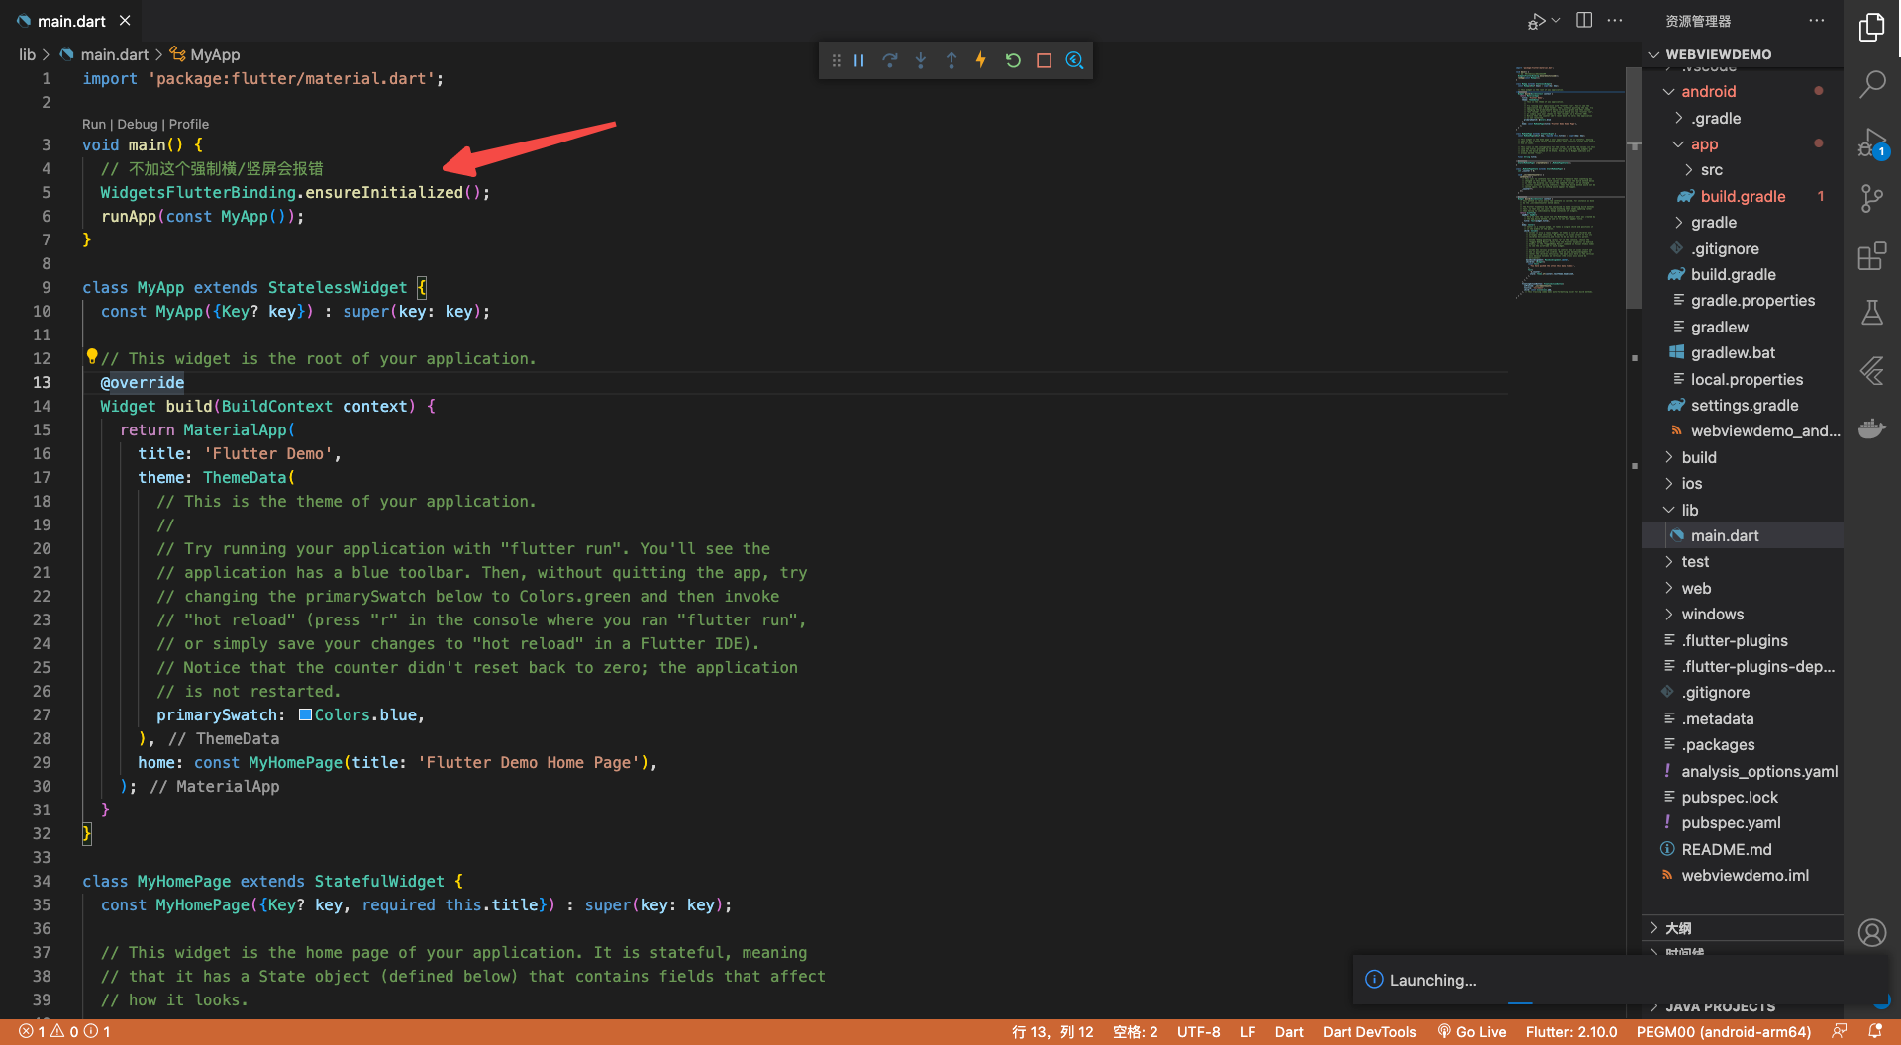Open the Explorer activity bar icon

click(x=1872, y=27)
